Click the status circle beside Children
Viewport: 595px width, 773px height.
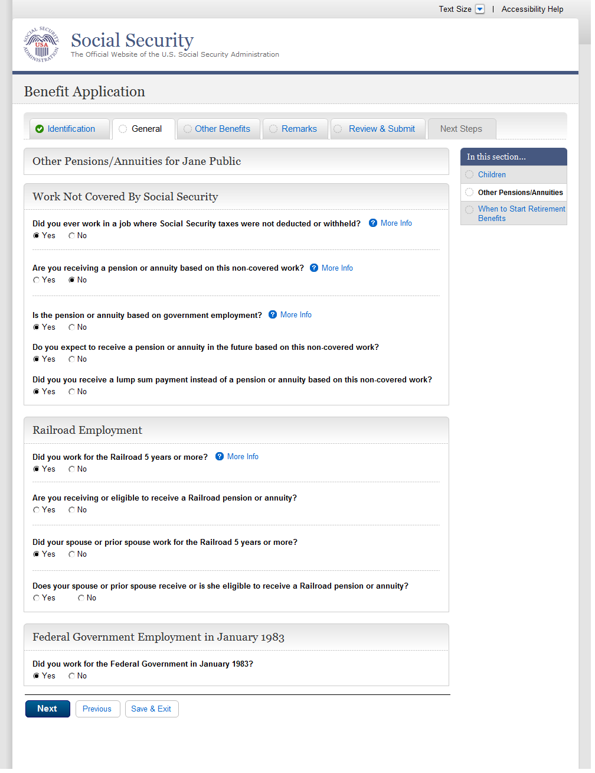tap(469, 174)
